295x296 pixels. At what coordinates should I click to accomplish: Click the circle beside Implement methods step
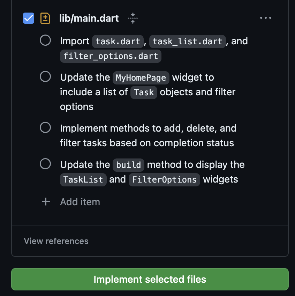45,128
